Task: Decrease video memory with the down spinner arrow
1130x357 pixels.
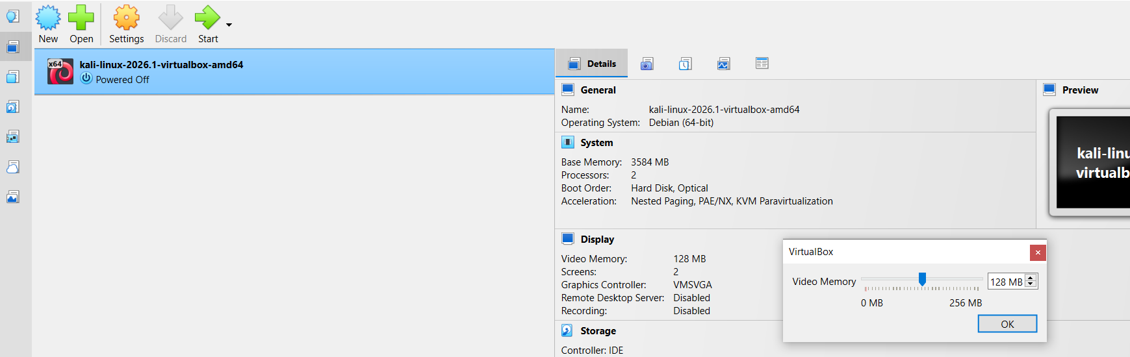Action: [1031, 285]
